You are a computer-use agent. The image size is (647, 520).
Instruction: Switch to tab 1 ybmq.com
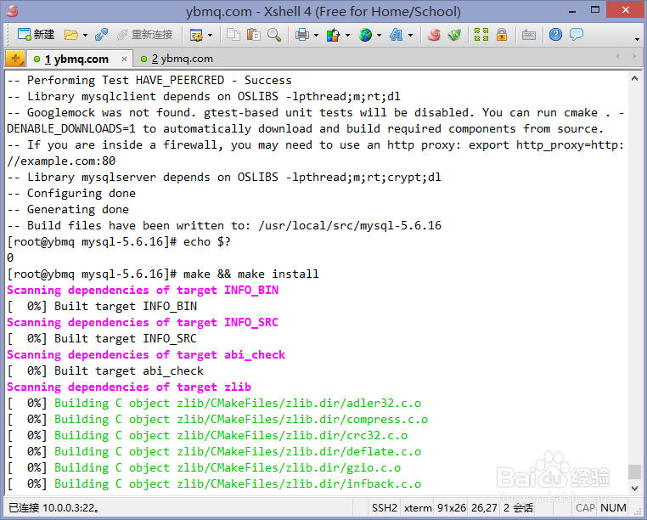click(x=76, y=59)
